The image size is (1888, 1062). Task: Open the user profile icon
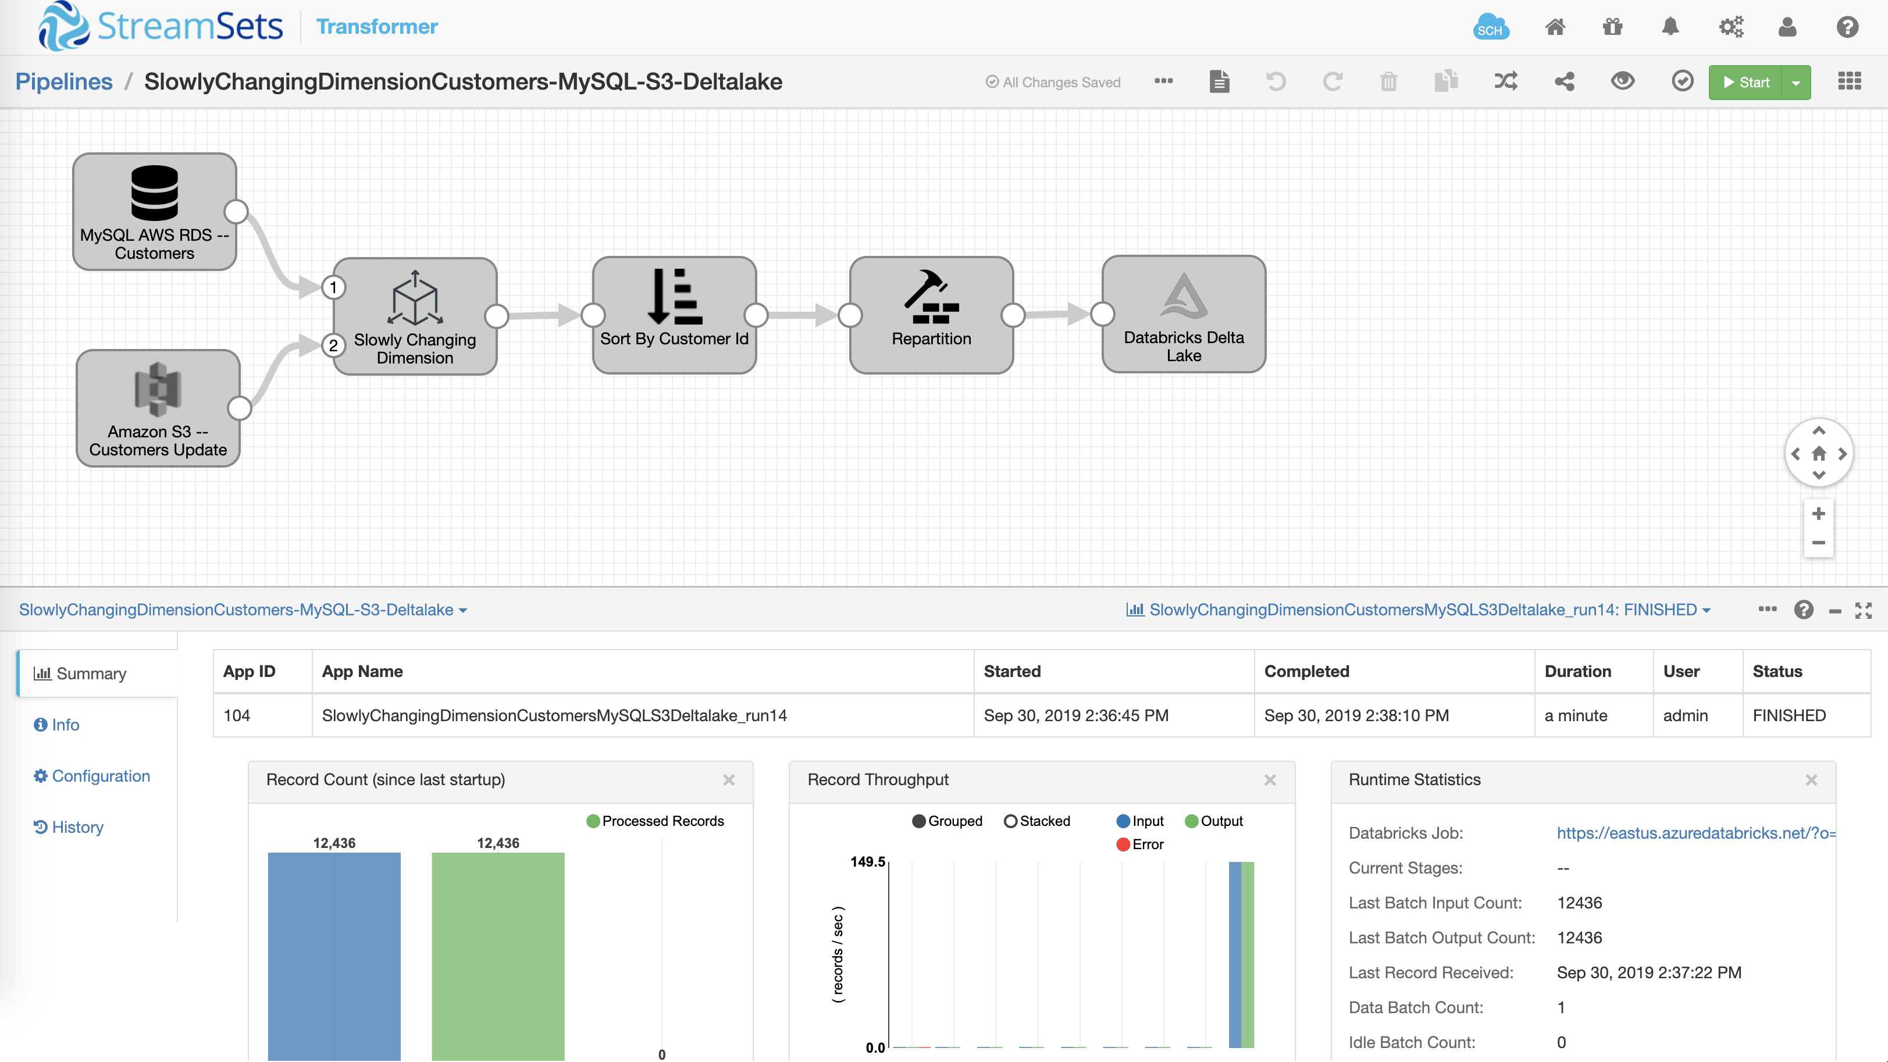pyautogui.click(x=1787, y=27)
